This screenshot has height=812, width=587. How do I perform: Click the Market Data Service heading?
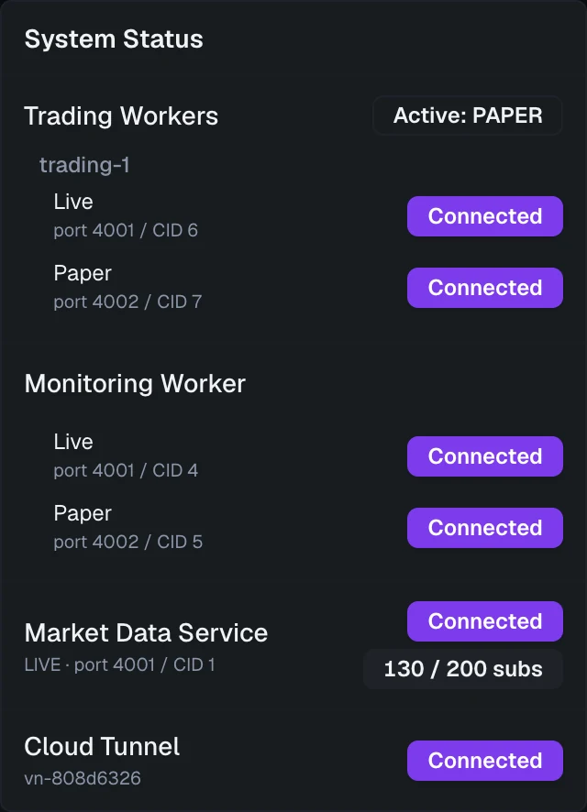[146, 632]
